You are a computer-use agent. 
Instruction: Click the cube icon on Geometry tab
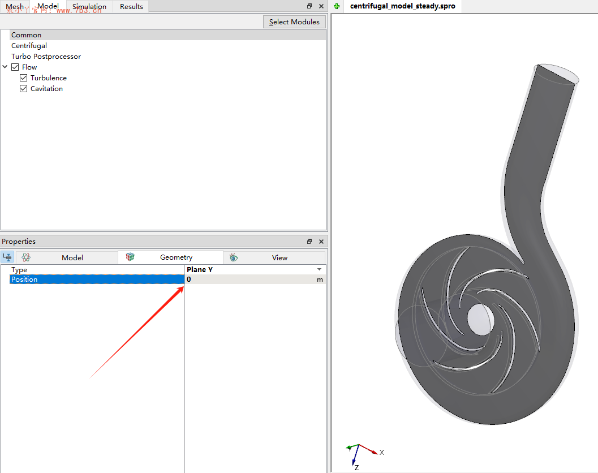pos(130,257)
